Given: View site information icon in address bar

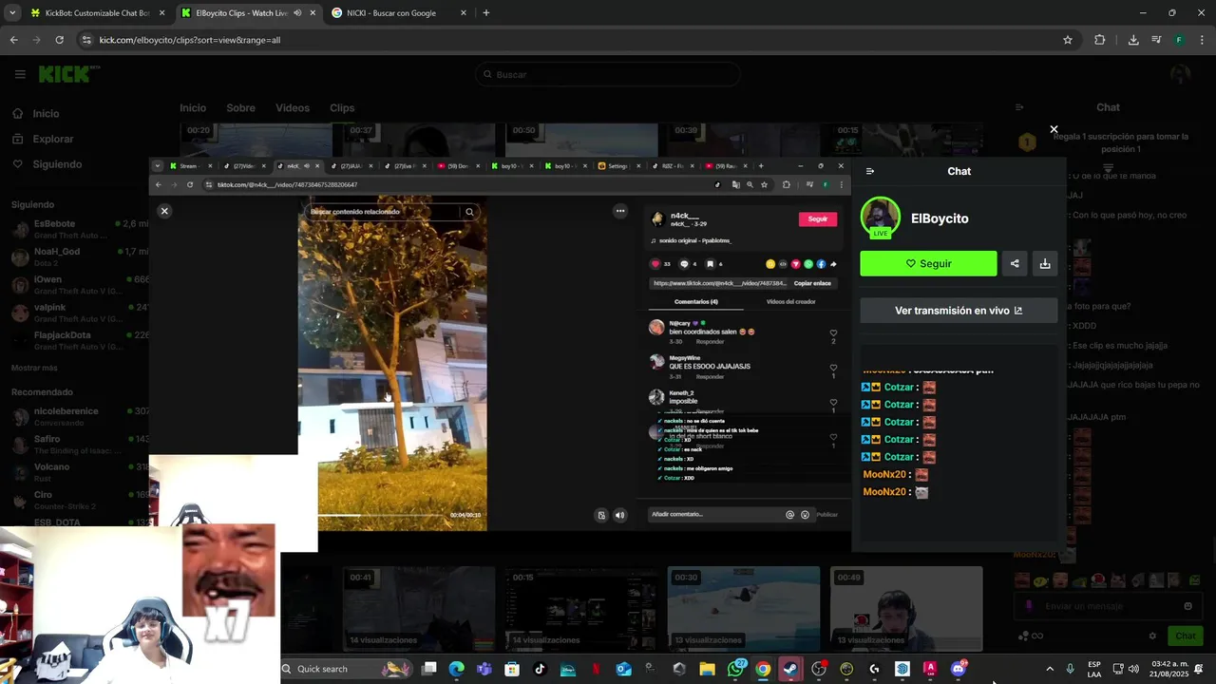Looking at the screenshot, I should pos(86,40).
